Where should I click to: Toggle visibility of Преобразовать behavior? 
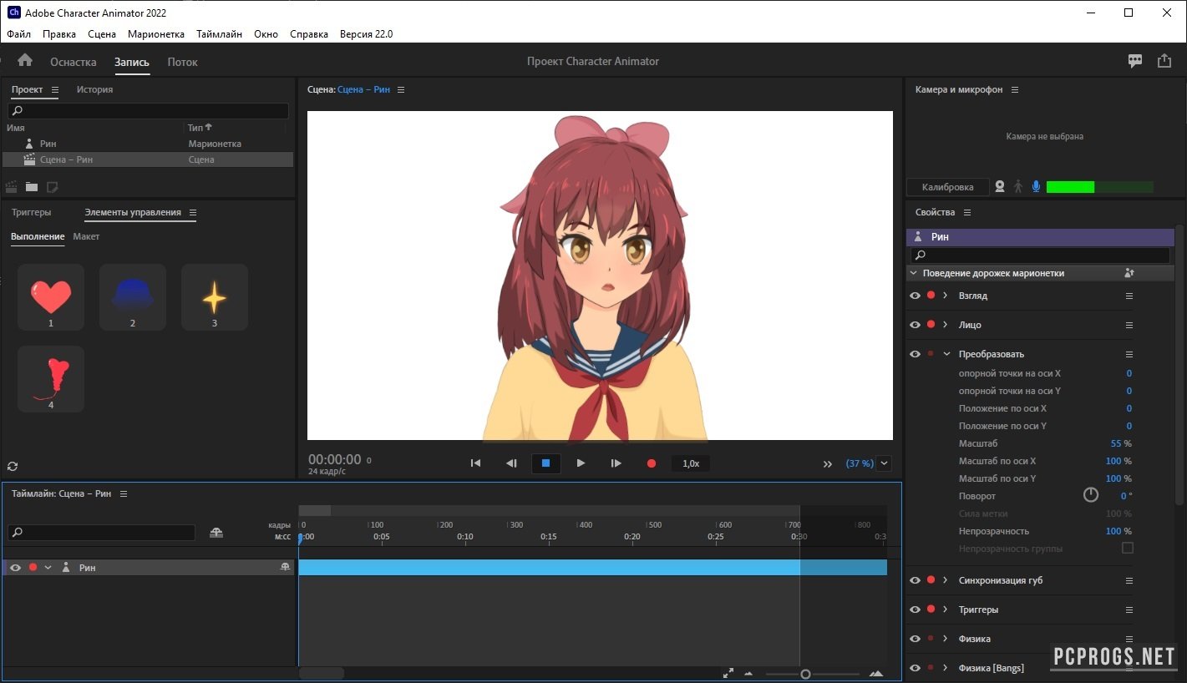point(915,354)
